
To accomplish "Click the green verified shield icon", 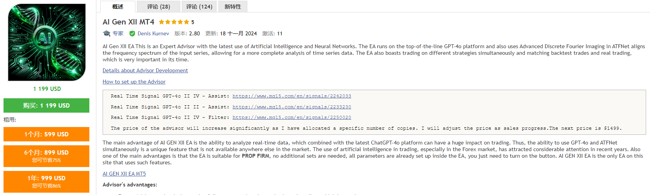I will pos(132,33).
